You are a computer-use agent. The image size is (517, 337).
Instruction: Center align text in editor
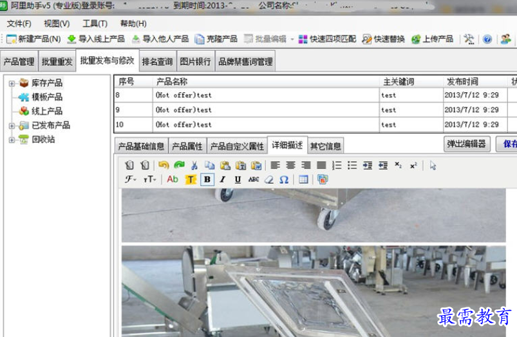pos(290,165)
